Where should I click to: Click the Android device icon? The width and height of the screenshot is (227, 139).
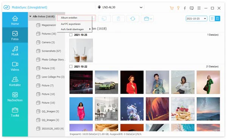[99, 7]
